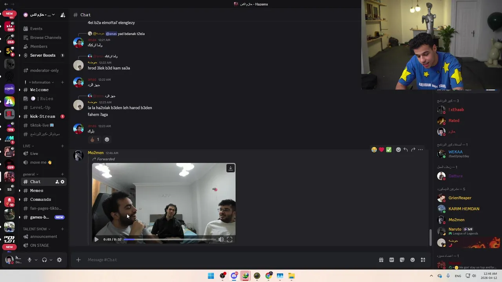Image resolution: width=502 pixels, height=282 pixels.
Task: Create invite for the Chat channel
Action: pyautogui.click(x=57, y=182)
